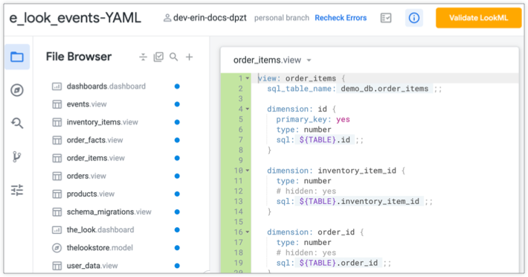Click the quick help info icon

pyautogui.click(x=413, y=18)
